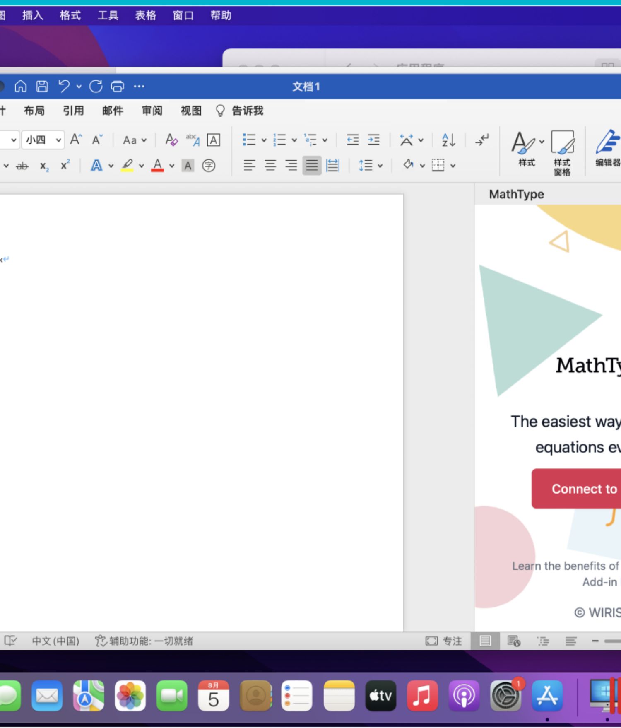Switch to the 引用 ribbon tab
621x728 pixels.
point(73,111)
